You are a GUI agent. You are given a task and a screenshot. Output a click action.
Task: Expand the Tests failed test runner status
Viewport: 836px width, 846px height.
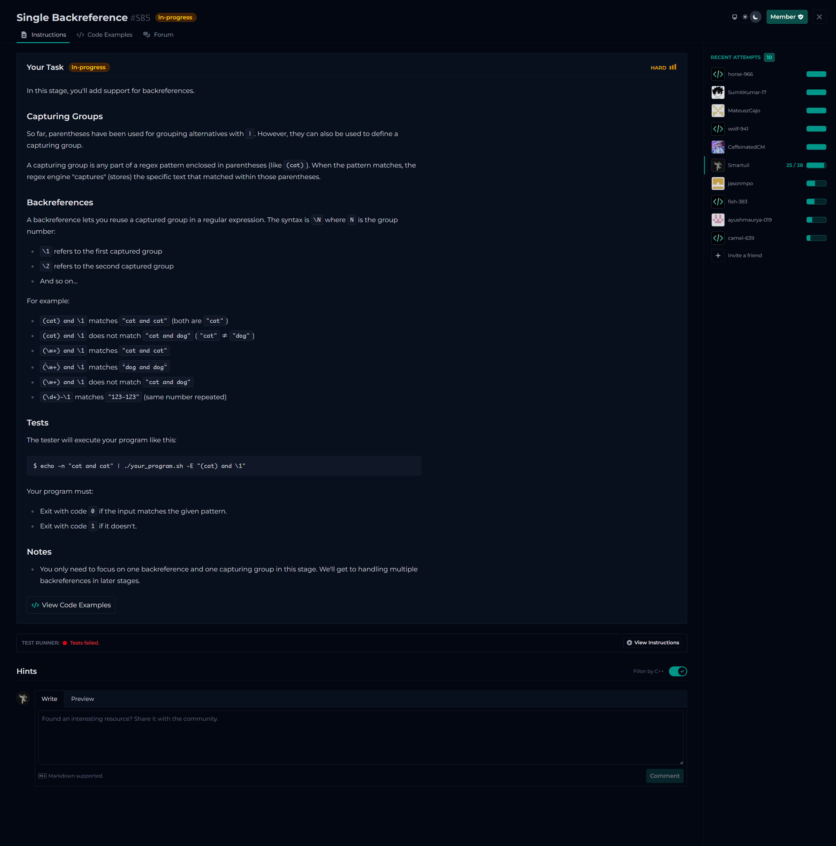84,643
